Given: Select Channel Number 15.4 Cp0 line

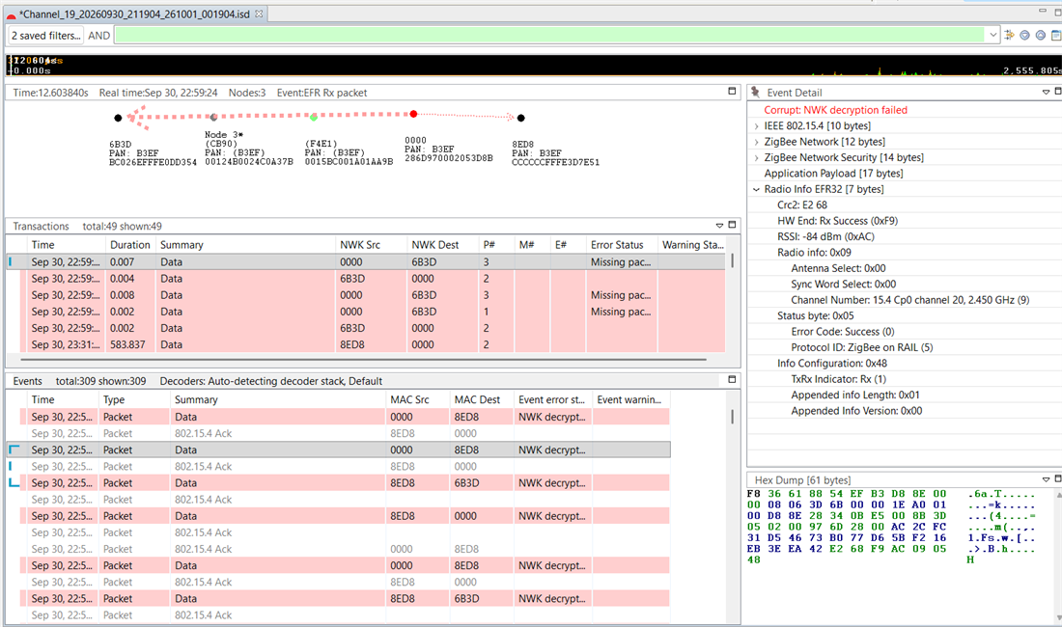Looking at the screenshot, I should click(909, 300).
